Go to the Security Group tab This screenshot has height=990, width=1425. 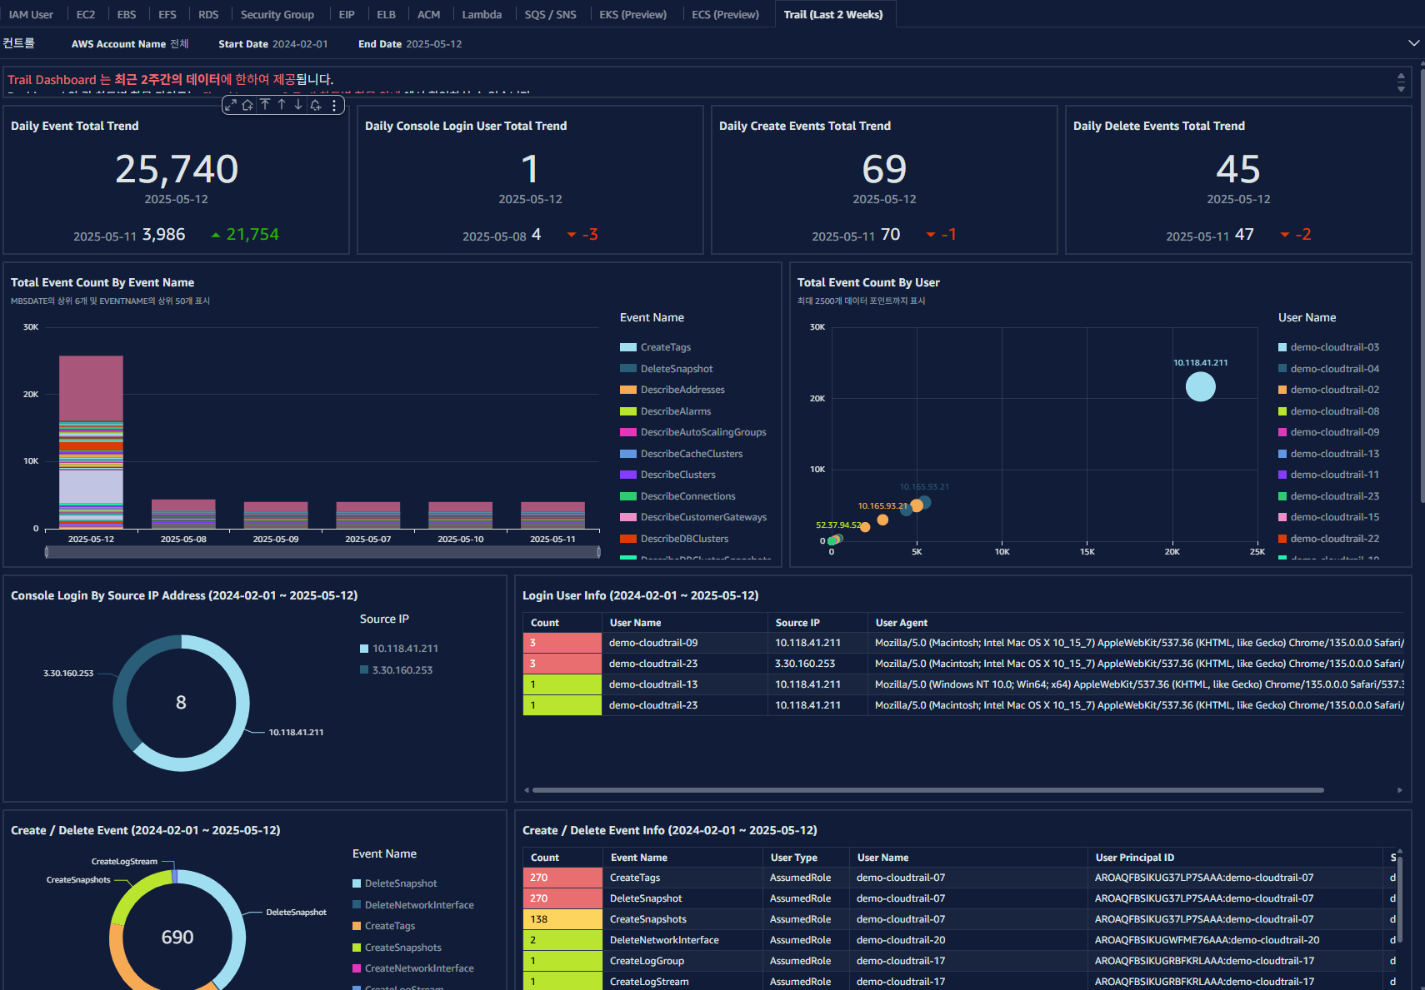[277, 14]
